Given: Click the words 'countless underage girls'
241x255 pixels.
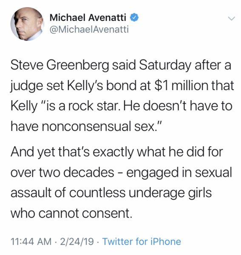Looking at the screenshot, I should click(x=141, y=193).
